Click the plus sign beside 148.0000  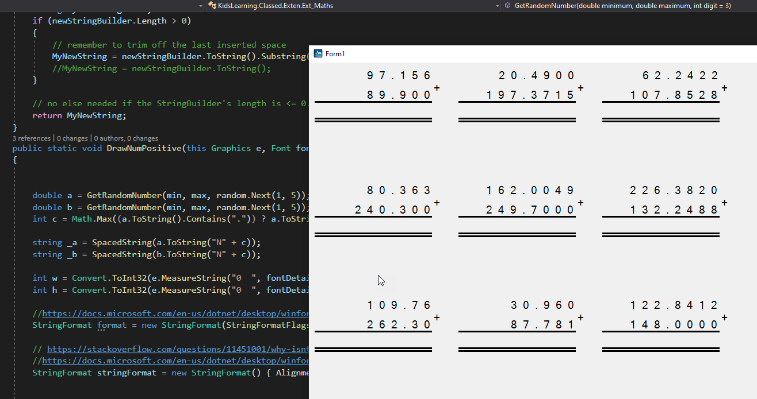pyautogui.click(x=725, y=317)
